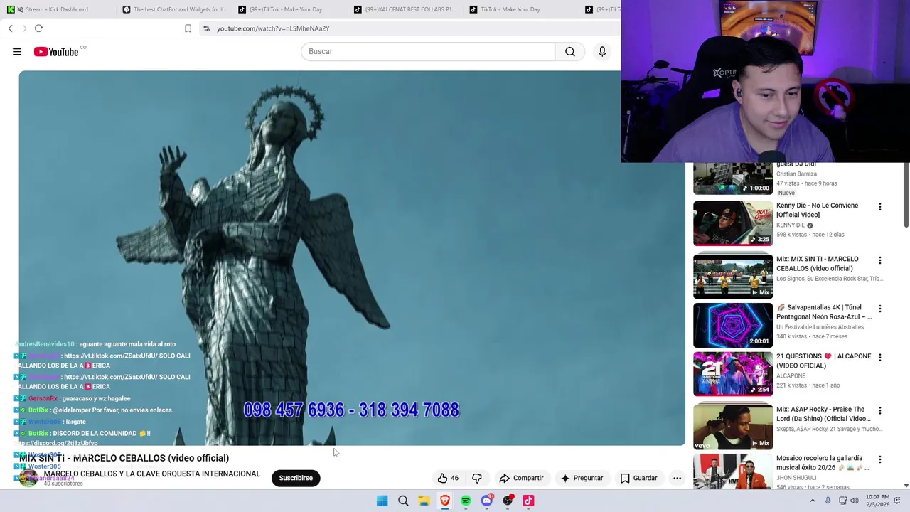Click 'ALCAPONE' channel name

click(791, 376)
